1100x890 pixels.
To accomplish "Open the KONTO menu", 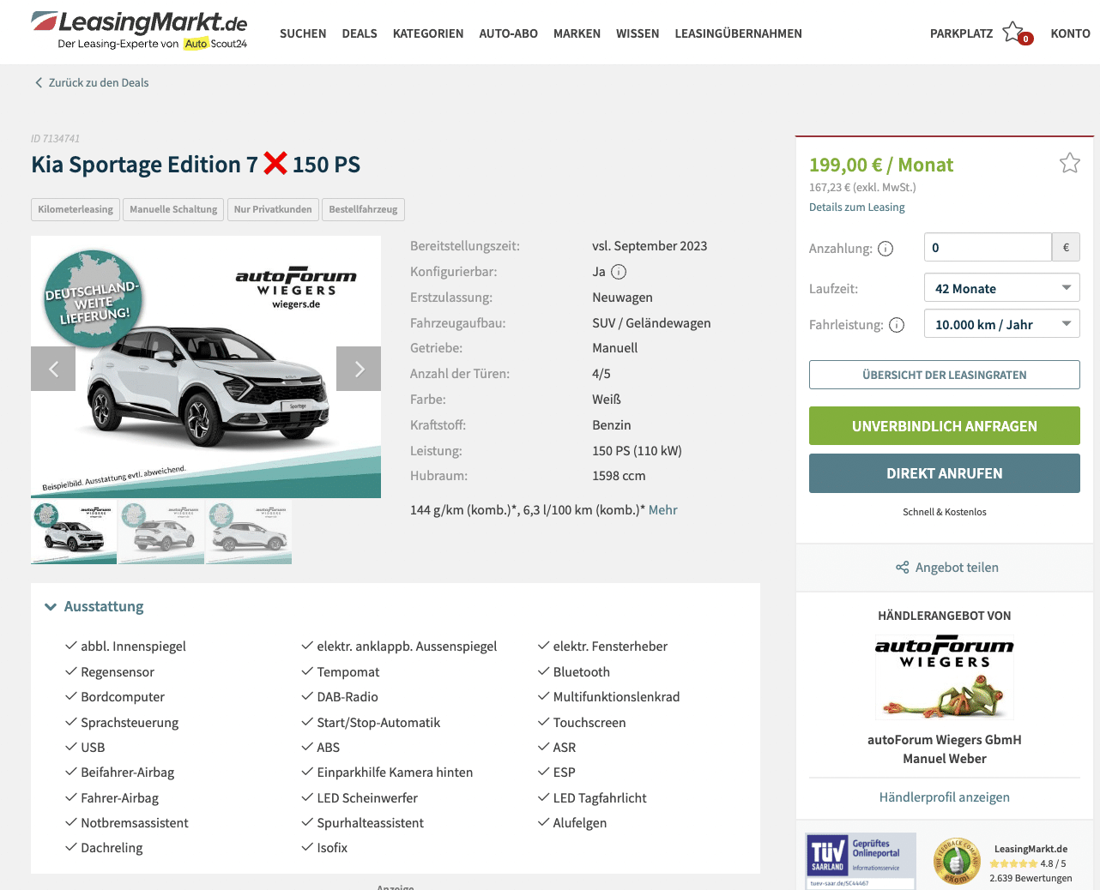I will (x=1070, y=33).
